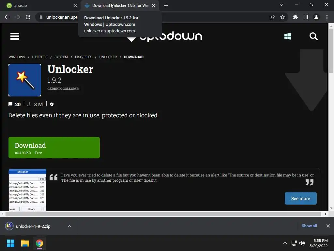Viewport: 334px width, 251px height.
Task: Click the SYSTEM breadcrumb link
Action: tap(61, 57)
